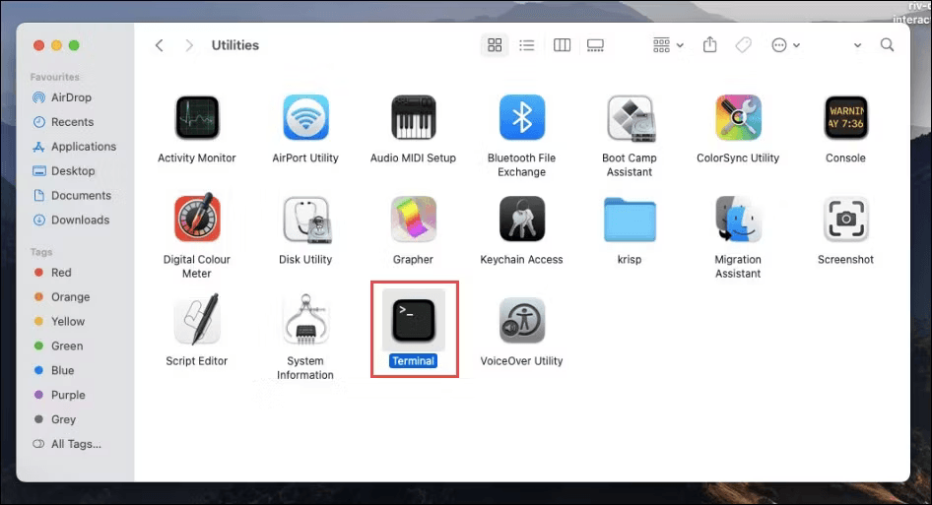Expand the toolbar overflow chevron
The height and width of the screenshot is (505, 932).
tap(857, 45)
